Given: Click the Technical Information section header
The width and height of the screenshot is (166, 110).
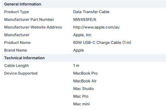Looking at the screenshot, I should pos(24,58).
